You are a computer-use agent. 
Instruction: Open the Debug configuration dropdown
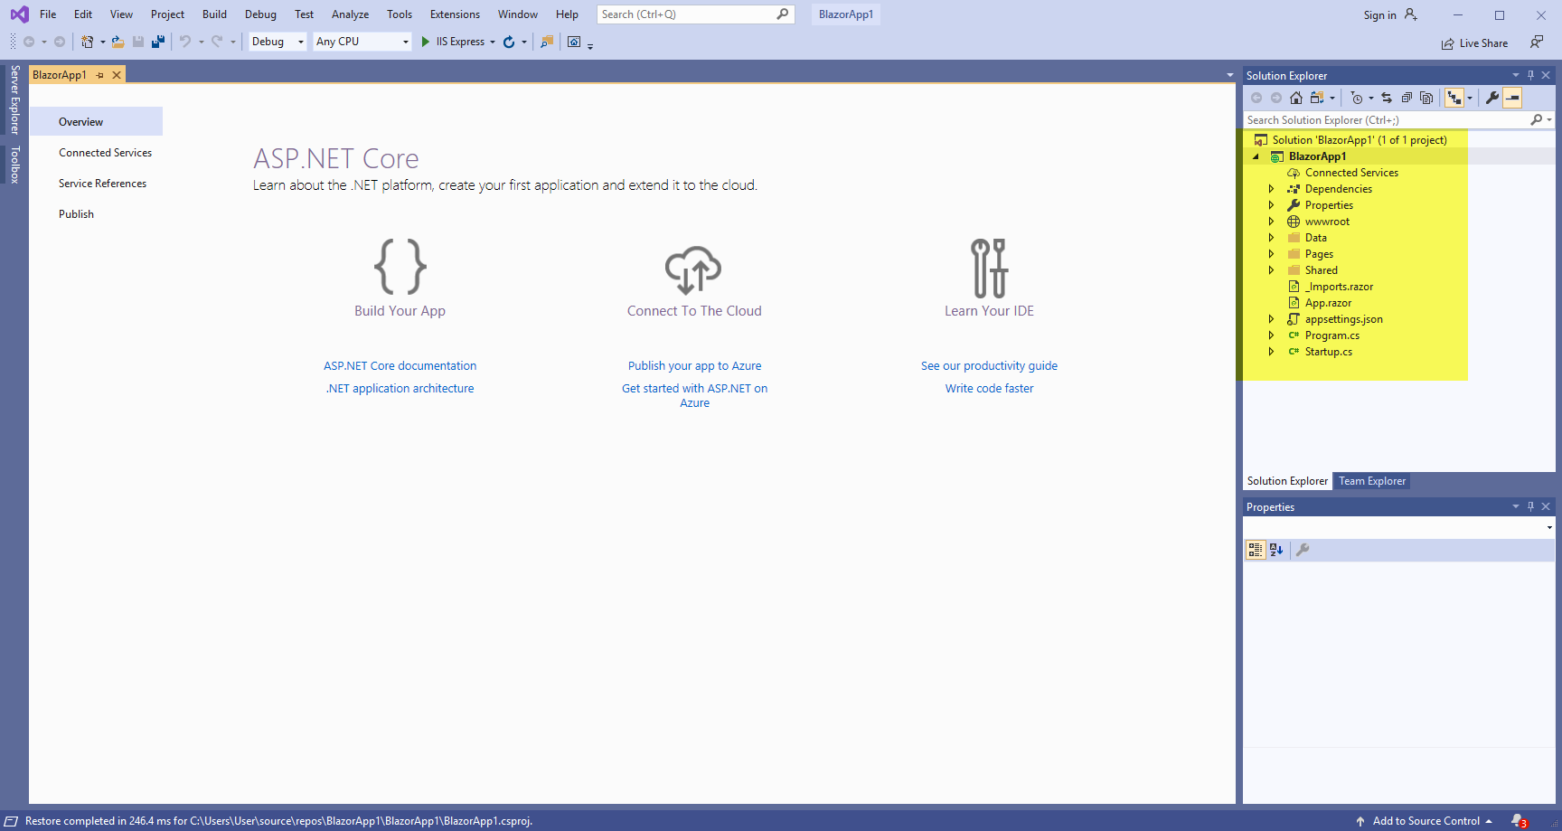pos(278,42)
